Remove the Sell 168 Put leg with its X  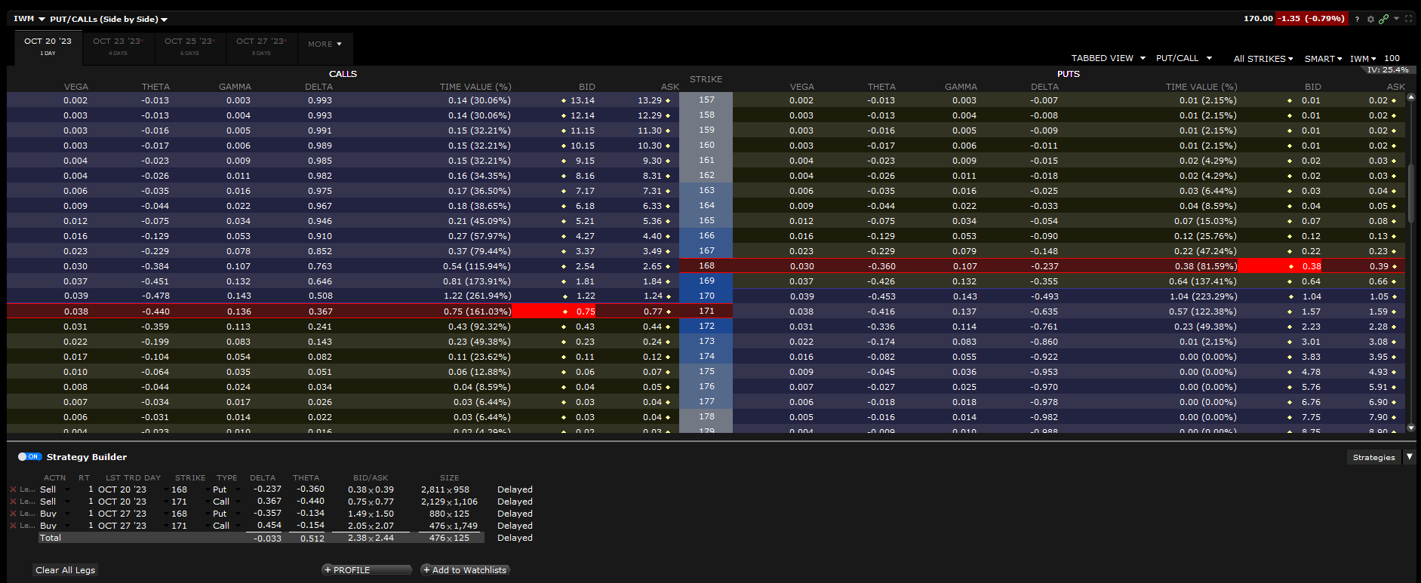(13, 489)
